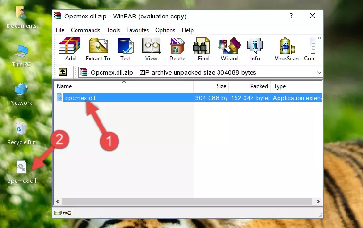Viewport: 363px width, 228px height.
Task: Click the Add archive toolbar icon
Action: click(70, 49)
